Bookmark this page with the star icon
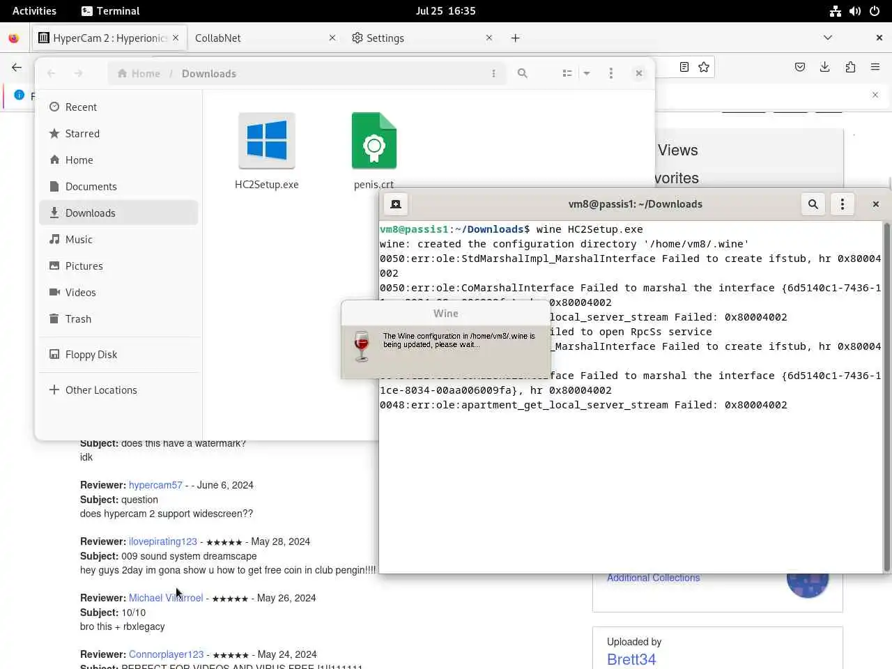 (x=704, y=67)
